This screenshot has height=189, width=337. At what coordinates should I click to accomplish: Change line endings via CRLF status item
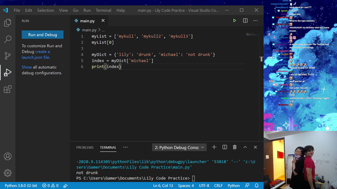pos(218,185)
